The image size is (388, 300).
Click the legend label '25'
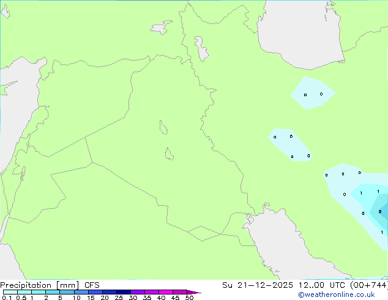click(119, 298)
